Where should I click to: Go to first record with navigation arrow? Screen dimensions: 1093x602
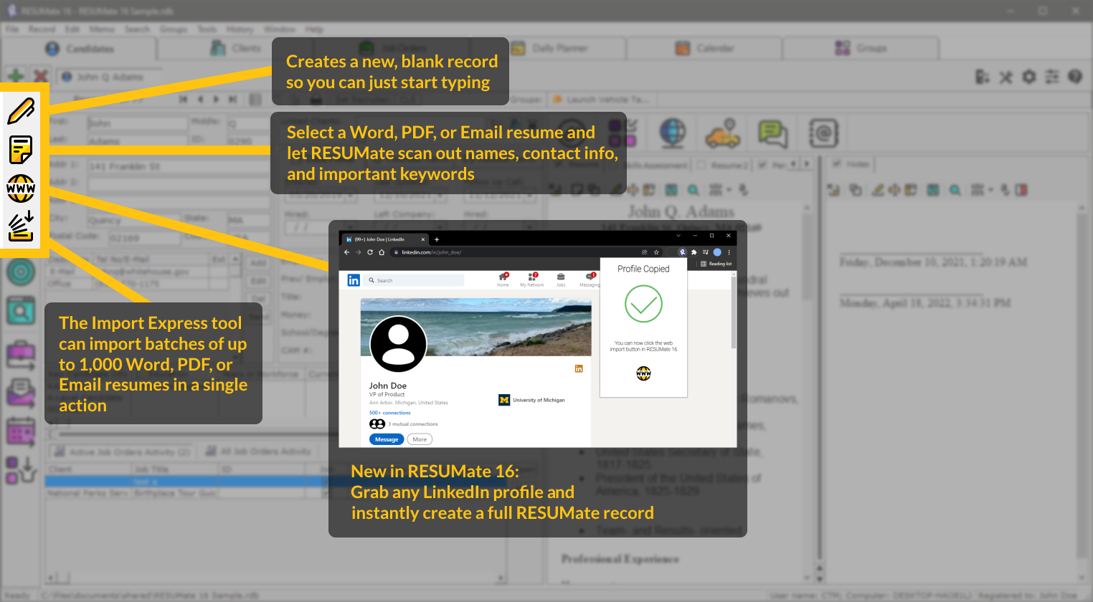[183, 99]
